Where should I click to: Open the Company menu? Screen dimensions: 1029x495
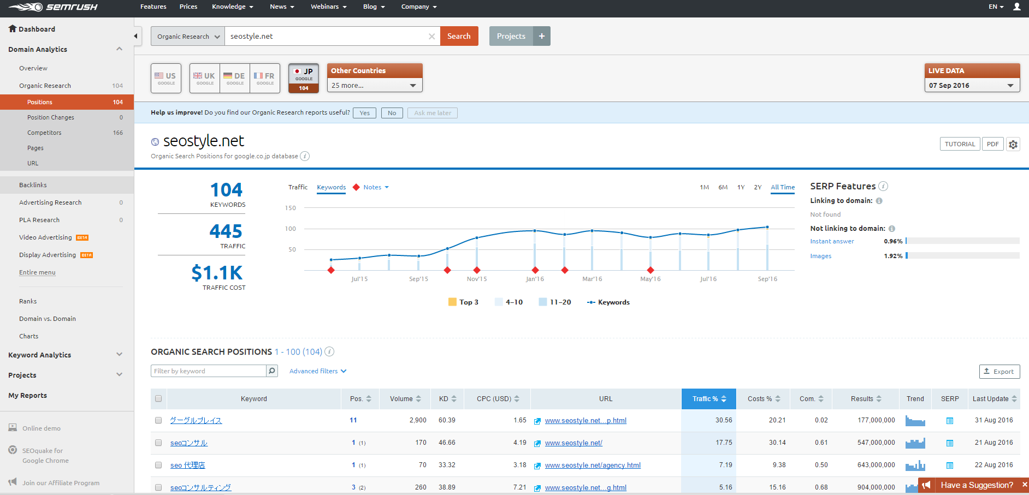[419, 7]
